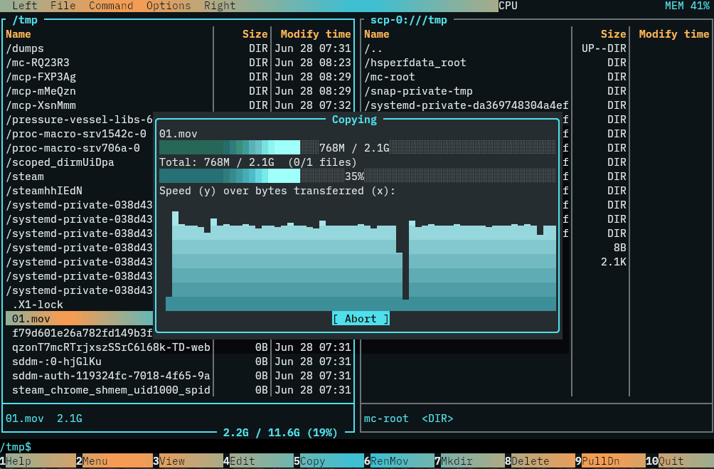This screenshot has width=714, height=469.
Task: Click the 3 View function key
Action: pyautogui.click(x=188, y=460)
